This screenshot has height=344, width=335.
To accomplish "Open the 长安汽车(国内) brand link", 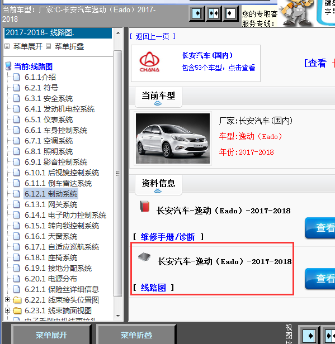I will (207, 55).
